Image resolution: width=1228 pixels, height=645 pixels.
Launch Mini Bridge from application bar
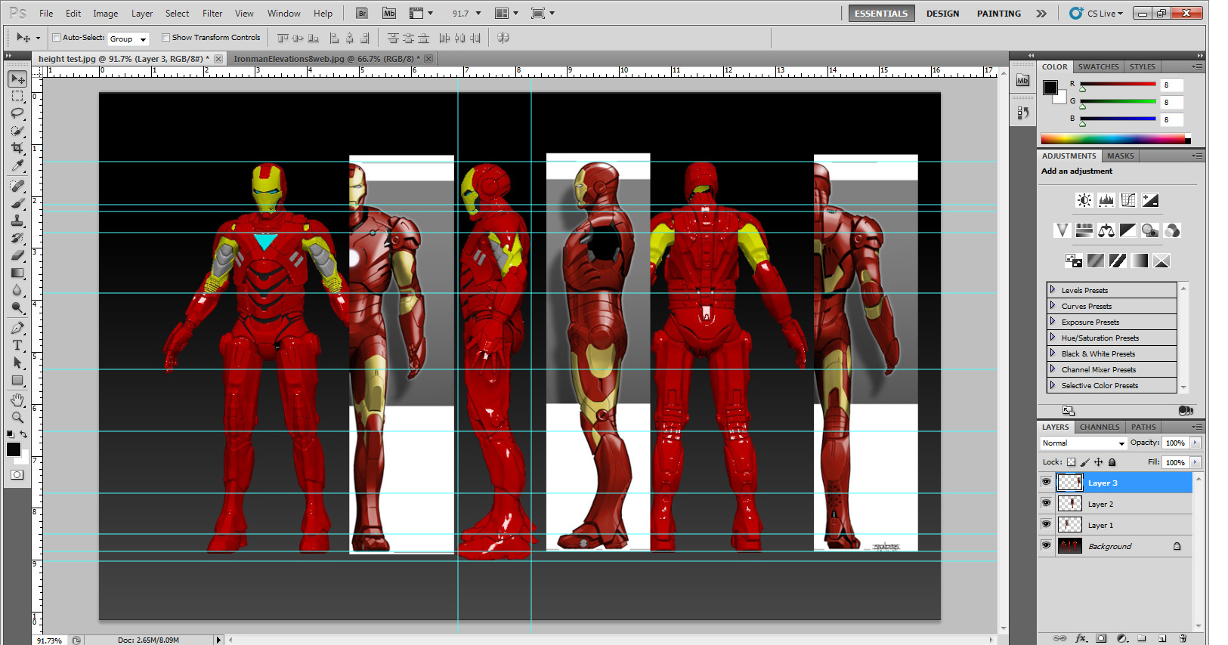[389, 13]
